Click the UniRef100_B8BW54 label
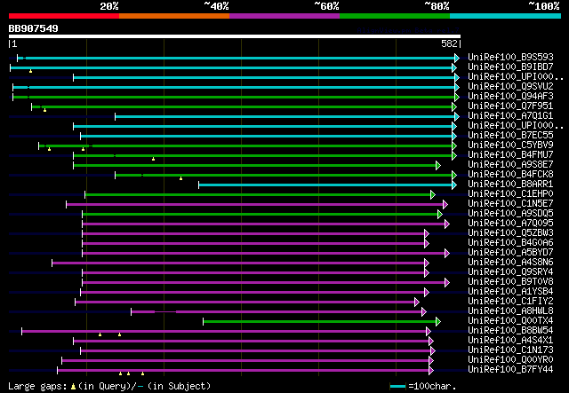This screenshot has height=393, width=569. point(510,331)
